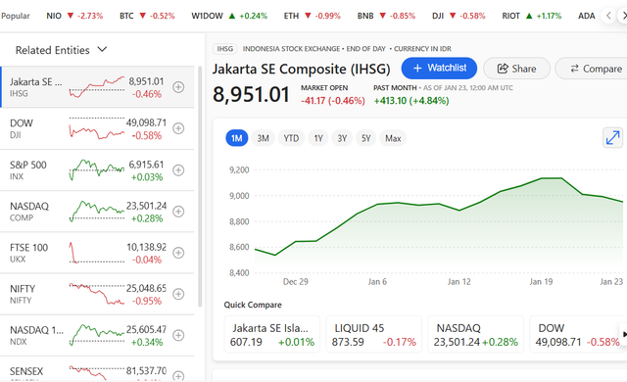Click the NIFTY sparkline chart

click(x=97, y=294)
